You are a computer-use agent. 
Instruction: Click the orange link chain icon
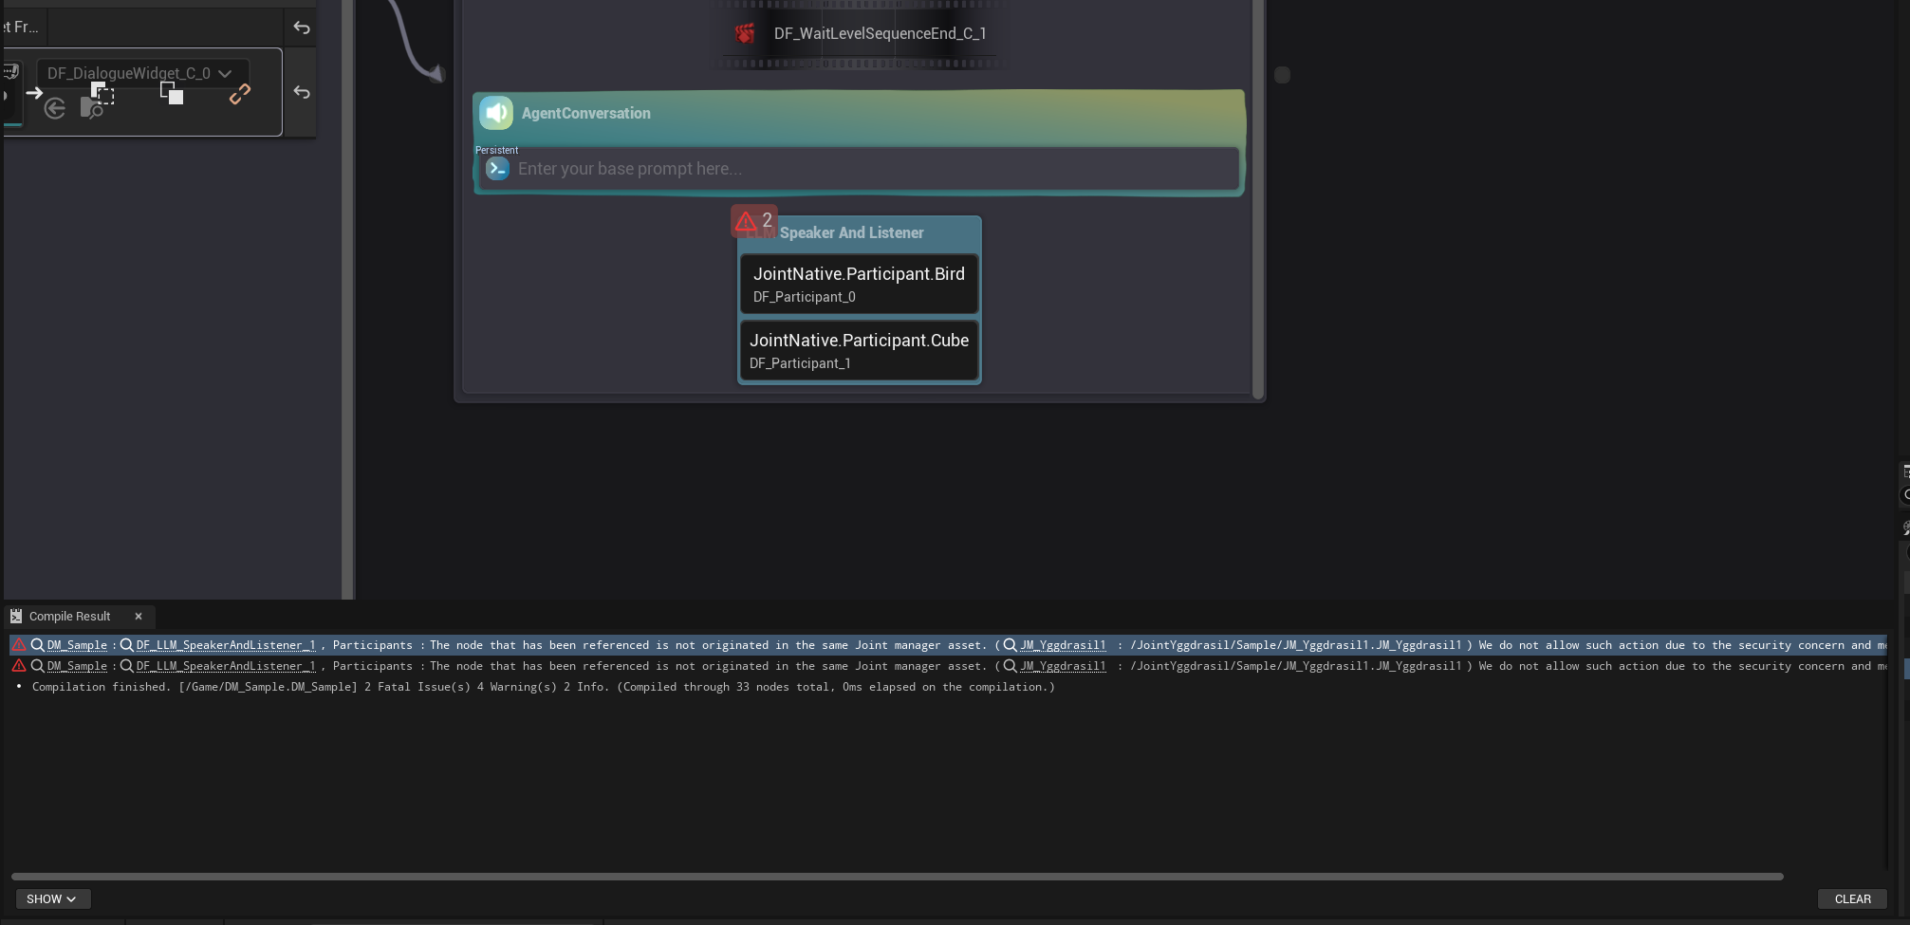(240, 94)
